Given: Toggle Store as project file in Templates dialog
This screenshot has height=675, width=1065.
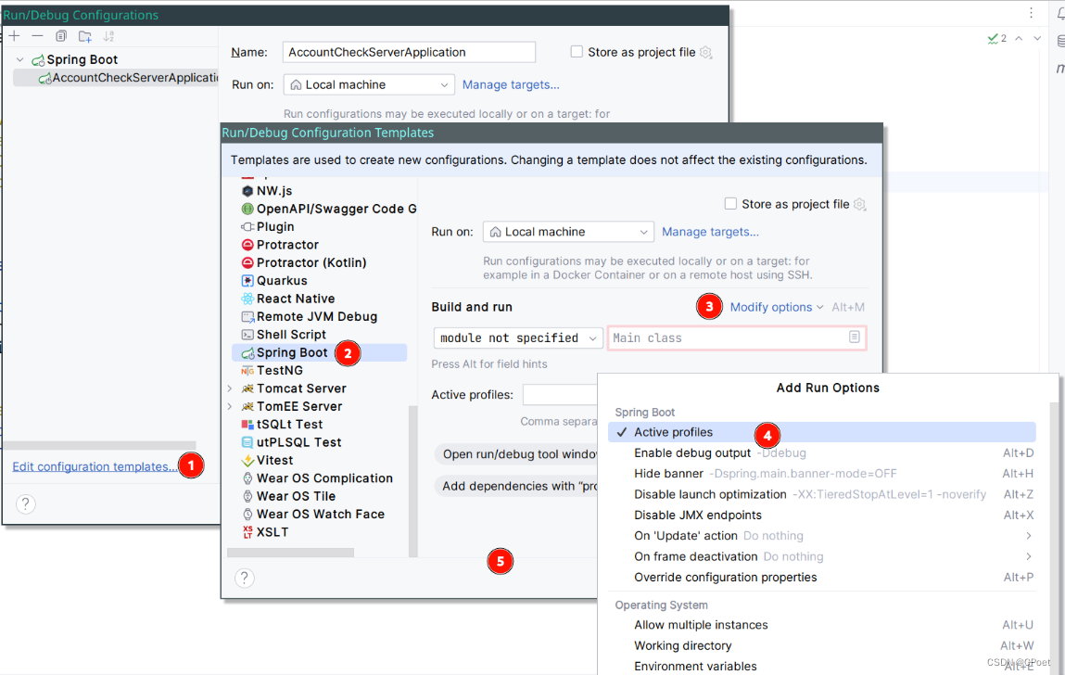Looking at the screenshot, I should (x=730, y=204).
